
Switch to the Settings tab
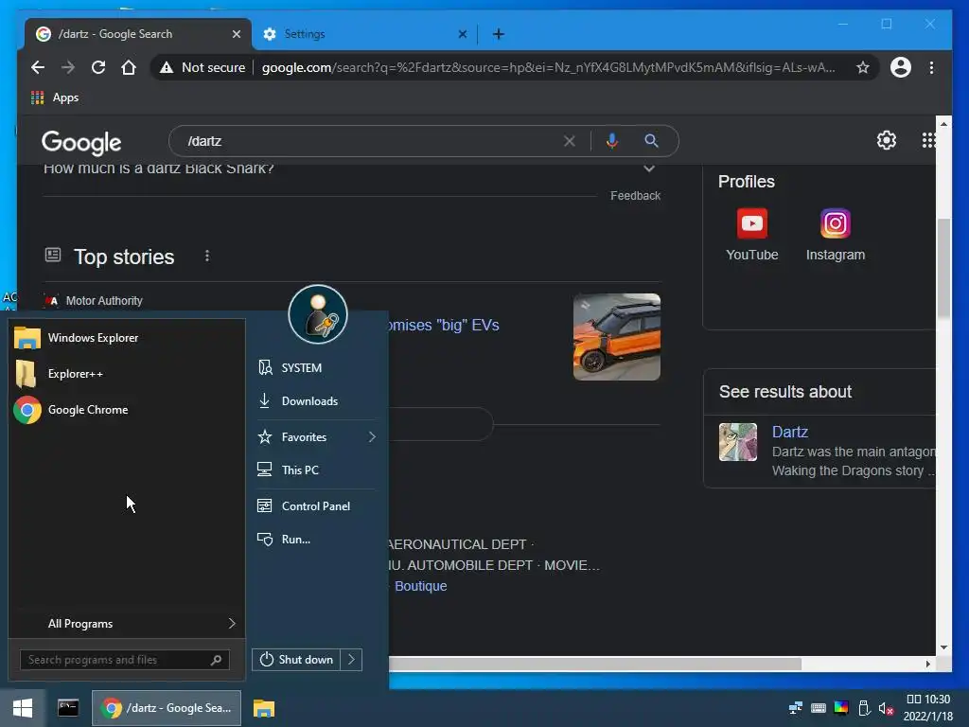coord(364,34)
